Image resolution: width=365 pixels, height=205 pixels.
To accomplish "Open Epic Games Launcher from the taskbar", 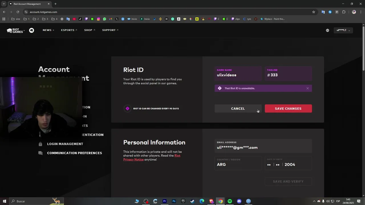I will 183,201.
